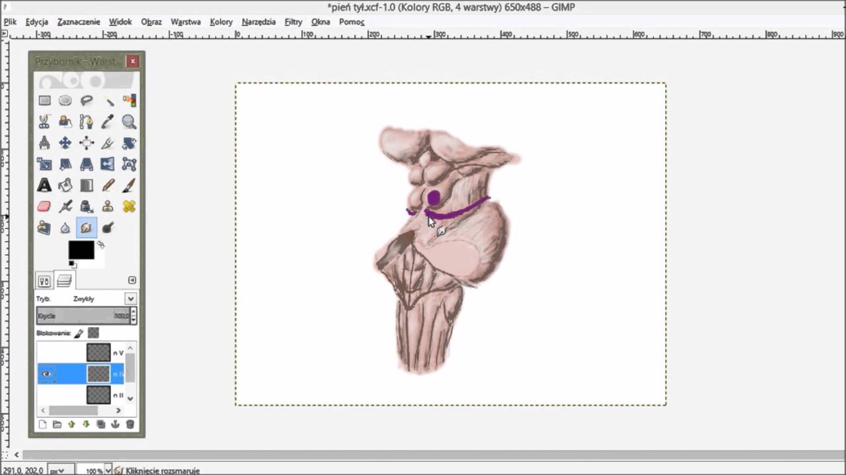Select the Ellipse Select tool
Image resolution: width=846 pixels, height=475 pixels.
point(65,100)
